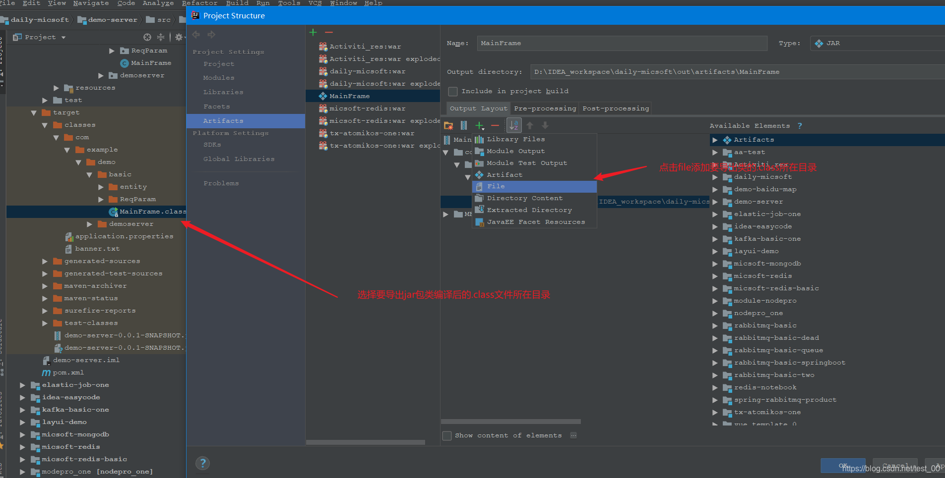Click the help question mark beside Available Elements
Image resolution: width=945 pixels, height=478 pixels.
[800, 126]
